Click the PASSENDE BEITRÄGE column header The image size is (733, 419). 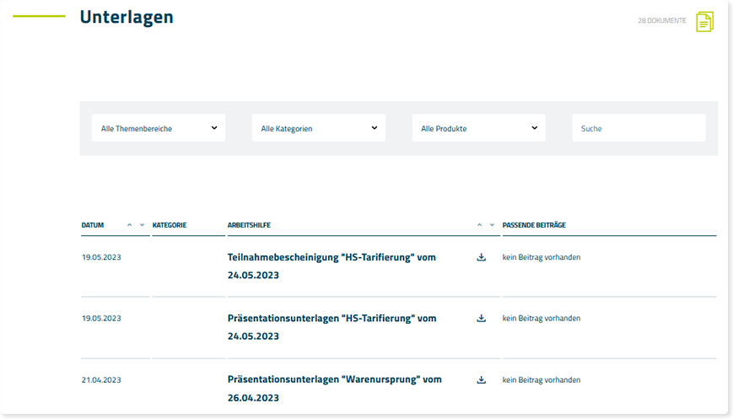(x=534, y=225)
